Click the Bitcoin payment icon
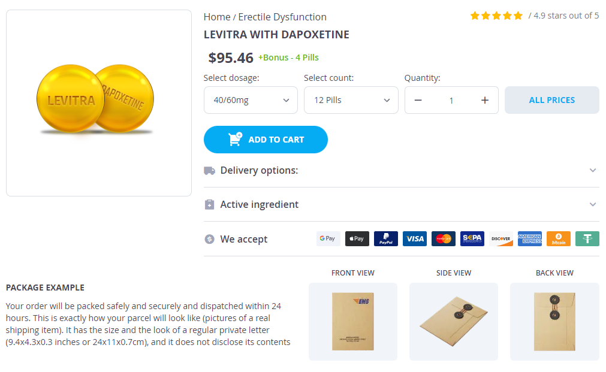 click(x=559, y=238)
